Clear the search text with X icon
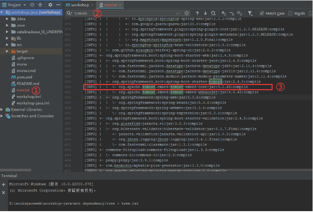This screenshot has width=313, height=212. tap(187, 13)
